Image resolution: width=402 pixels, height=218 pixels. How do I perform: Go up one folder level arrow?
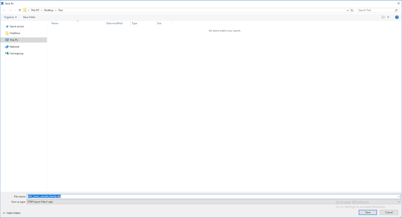[x=20, y=10]
